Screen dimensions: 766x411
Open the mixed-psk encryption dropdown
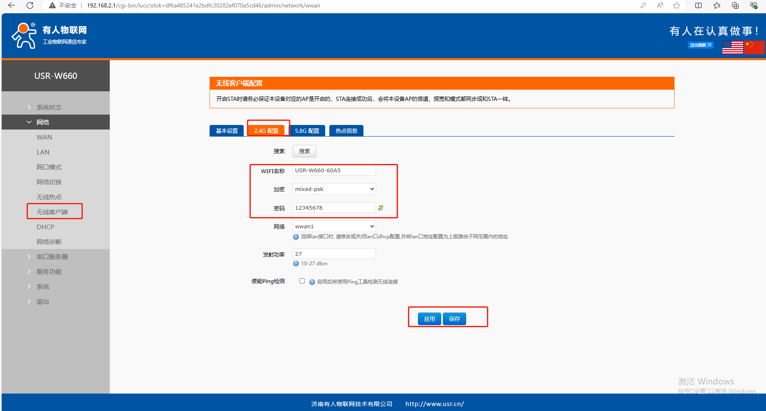click(334, 189)
